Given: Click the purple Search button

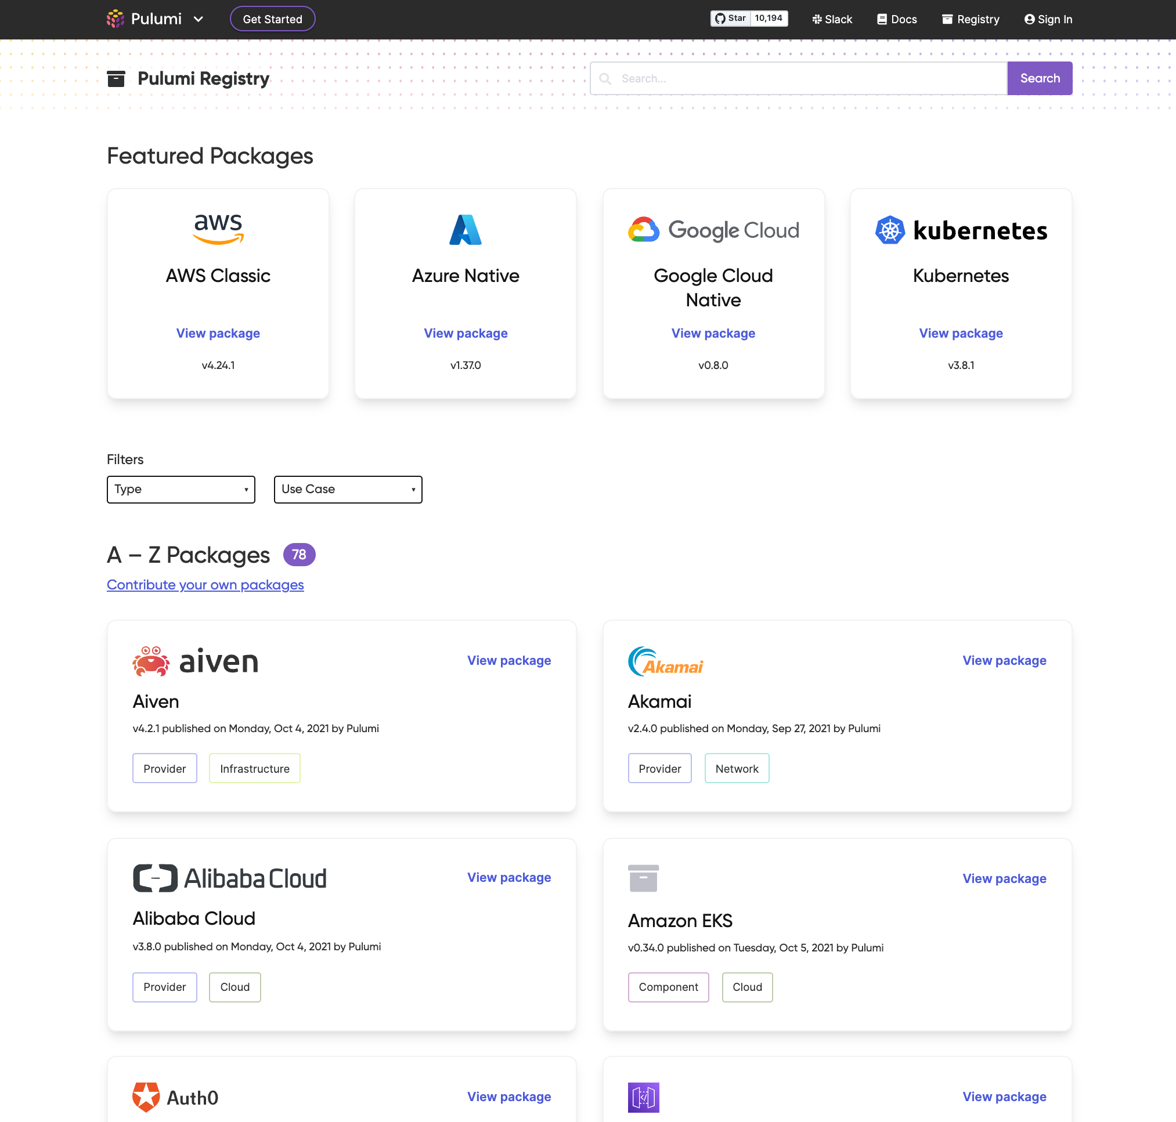Looking at the screenshot, I should [x=1040, y=78].
